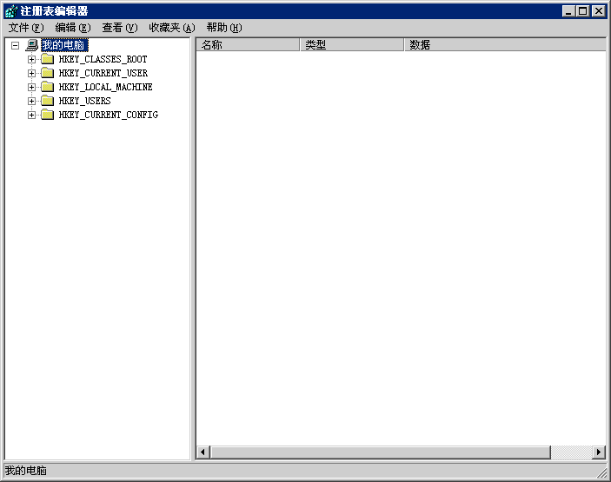
Task: Select the 我的电脑 tree label
Action: [x=64, y=45]
